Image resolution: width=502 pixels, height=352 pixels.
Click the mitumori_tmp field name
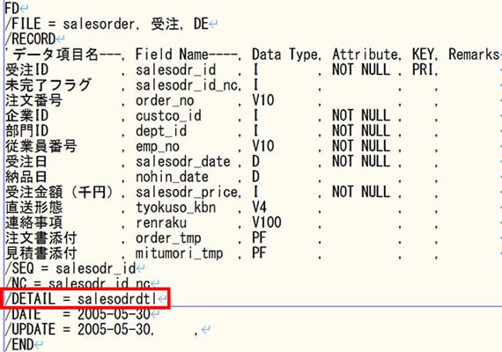pyautogui.click(x=180, y=253)
